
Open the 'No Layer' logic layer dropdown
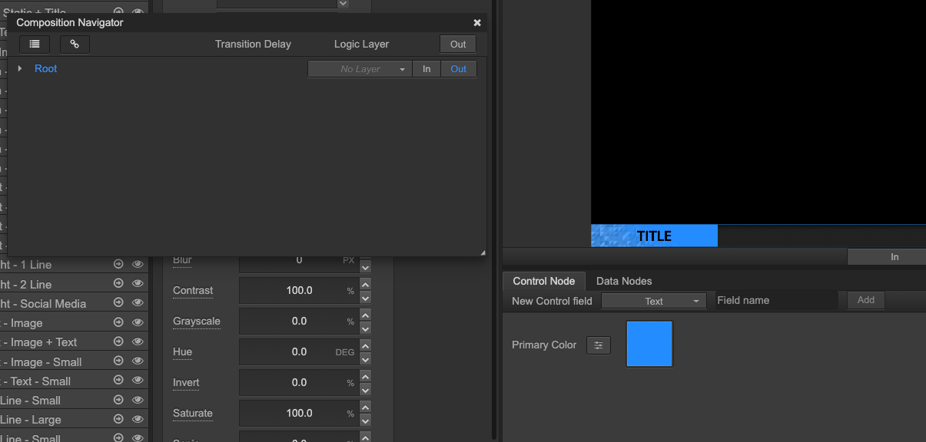click(x=360, y=69)
